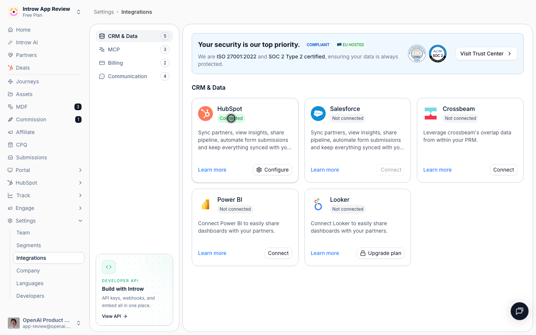Open Integrations settings page

(49, 258)
